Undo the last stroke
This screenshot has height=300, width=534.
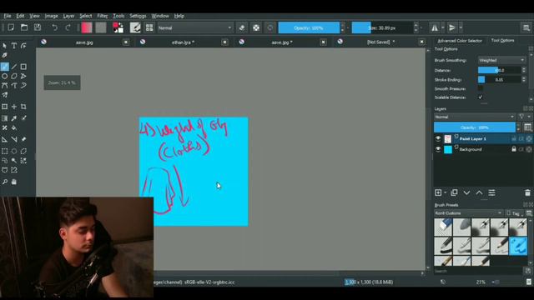54,27
